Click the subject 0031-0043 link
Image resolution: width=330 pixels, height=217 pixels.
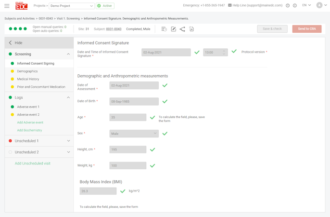[x=114, y=29]
